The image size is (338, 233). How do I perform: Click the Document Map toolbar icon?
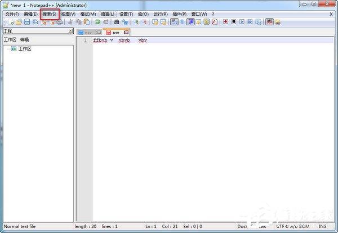[207, 22]
